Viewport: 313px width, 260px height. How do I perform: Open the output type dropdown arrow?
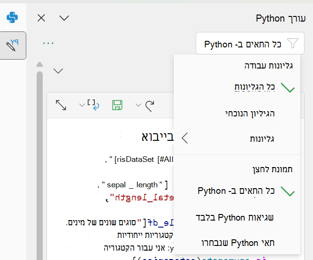pyautogui.click(x=82, y=105)
